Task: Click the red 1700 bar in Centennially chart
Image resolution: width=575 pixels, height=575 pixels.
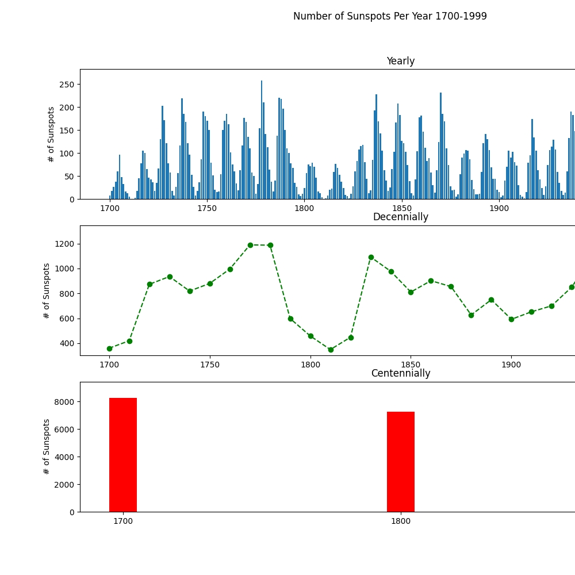Action: [123, 454]
